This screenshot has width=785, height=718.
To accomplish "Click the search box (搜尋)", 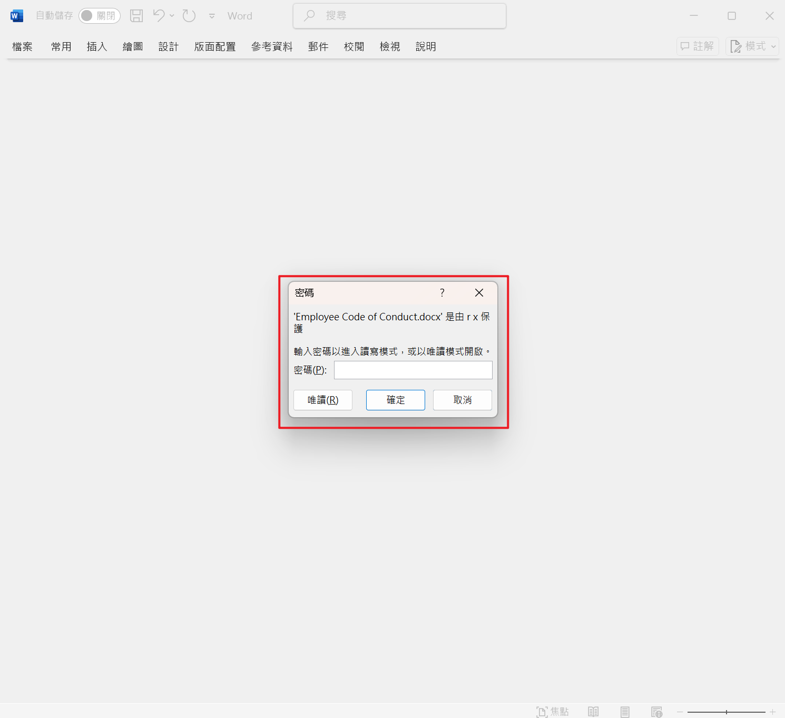I will [x=399, y=16].
